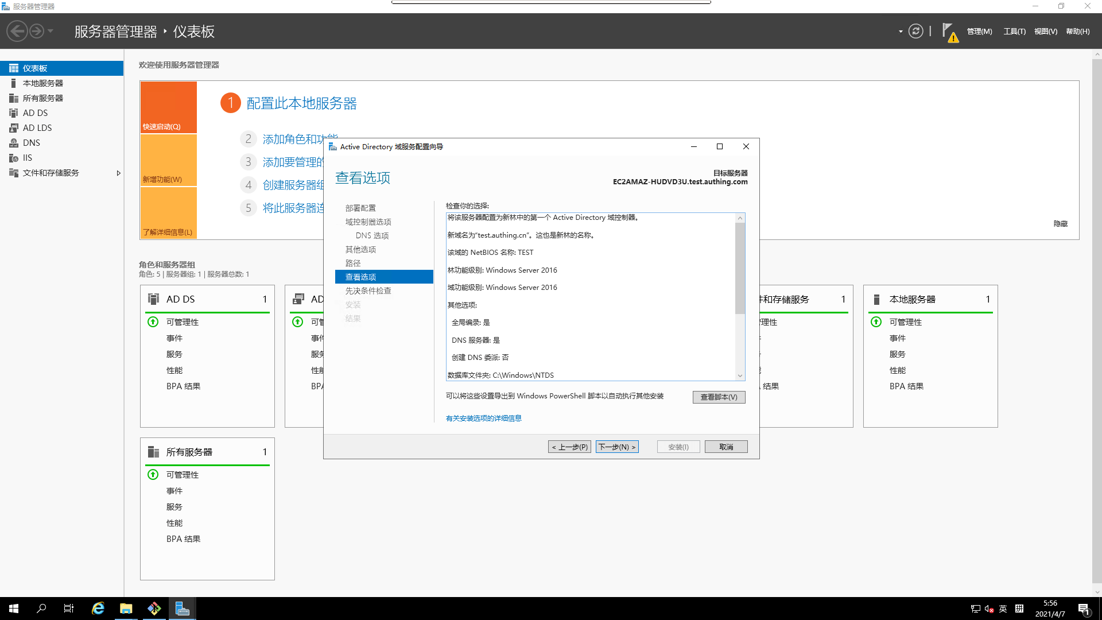Select the DNS role in sidebar

click(x=31, y=143)
